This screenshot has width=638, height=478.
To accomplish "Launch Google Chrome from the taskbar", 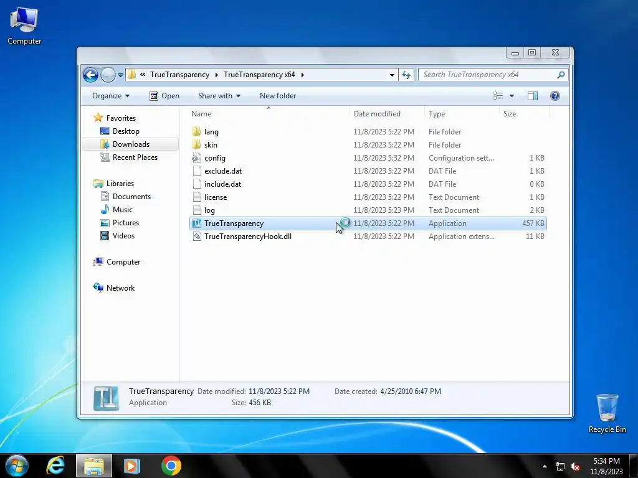I will tap(171, 466).
